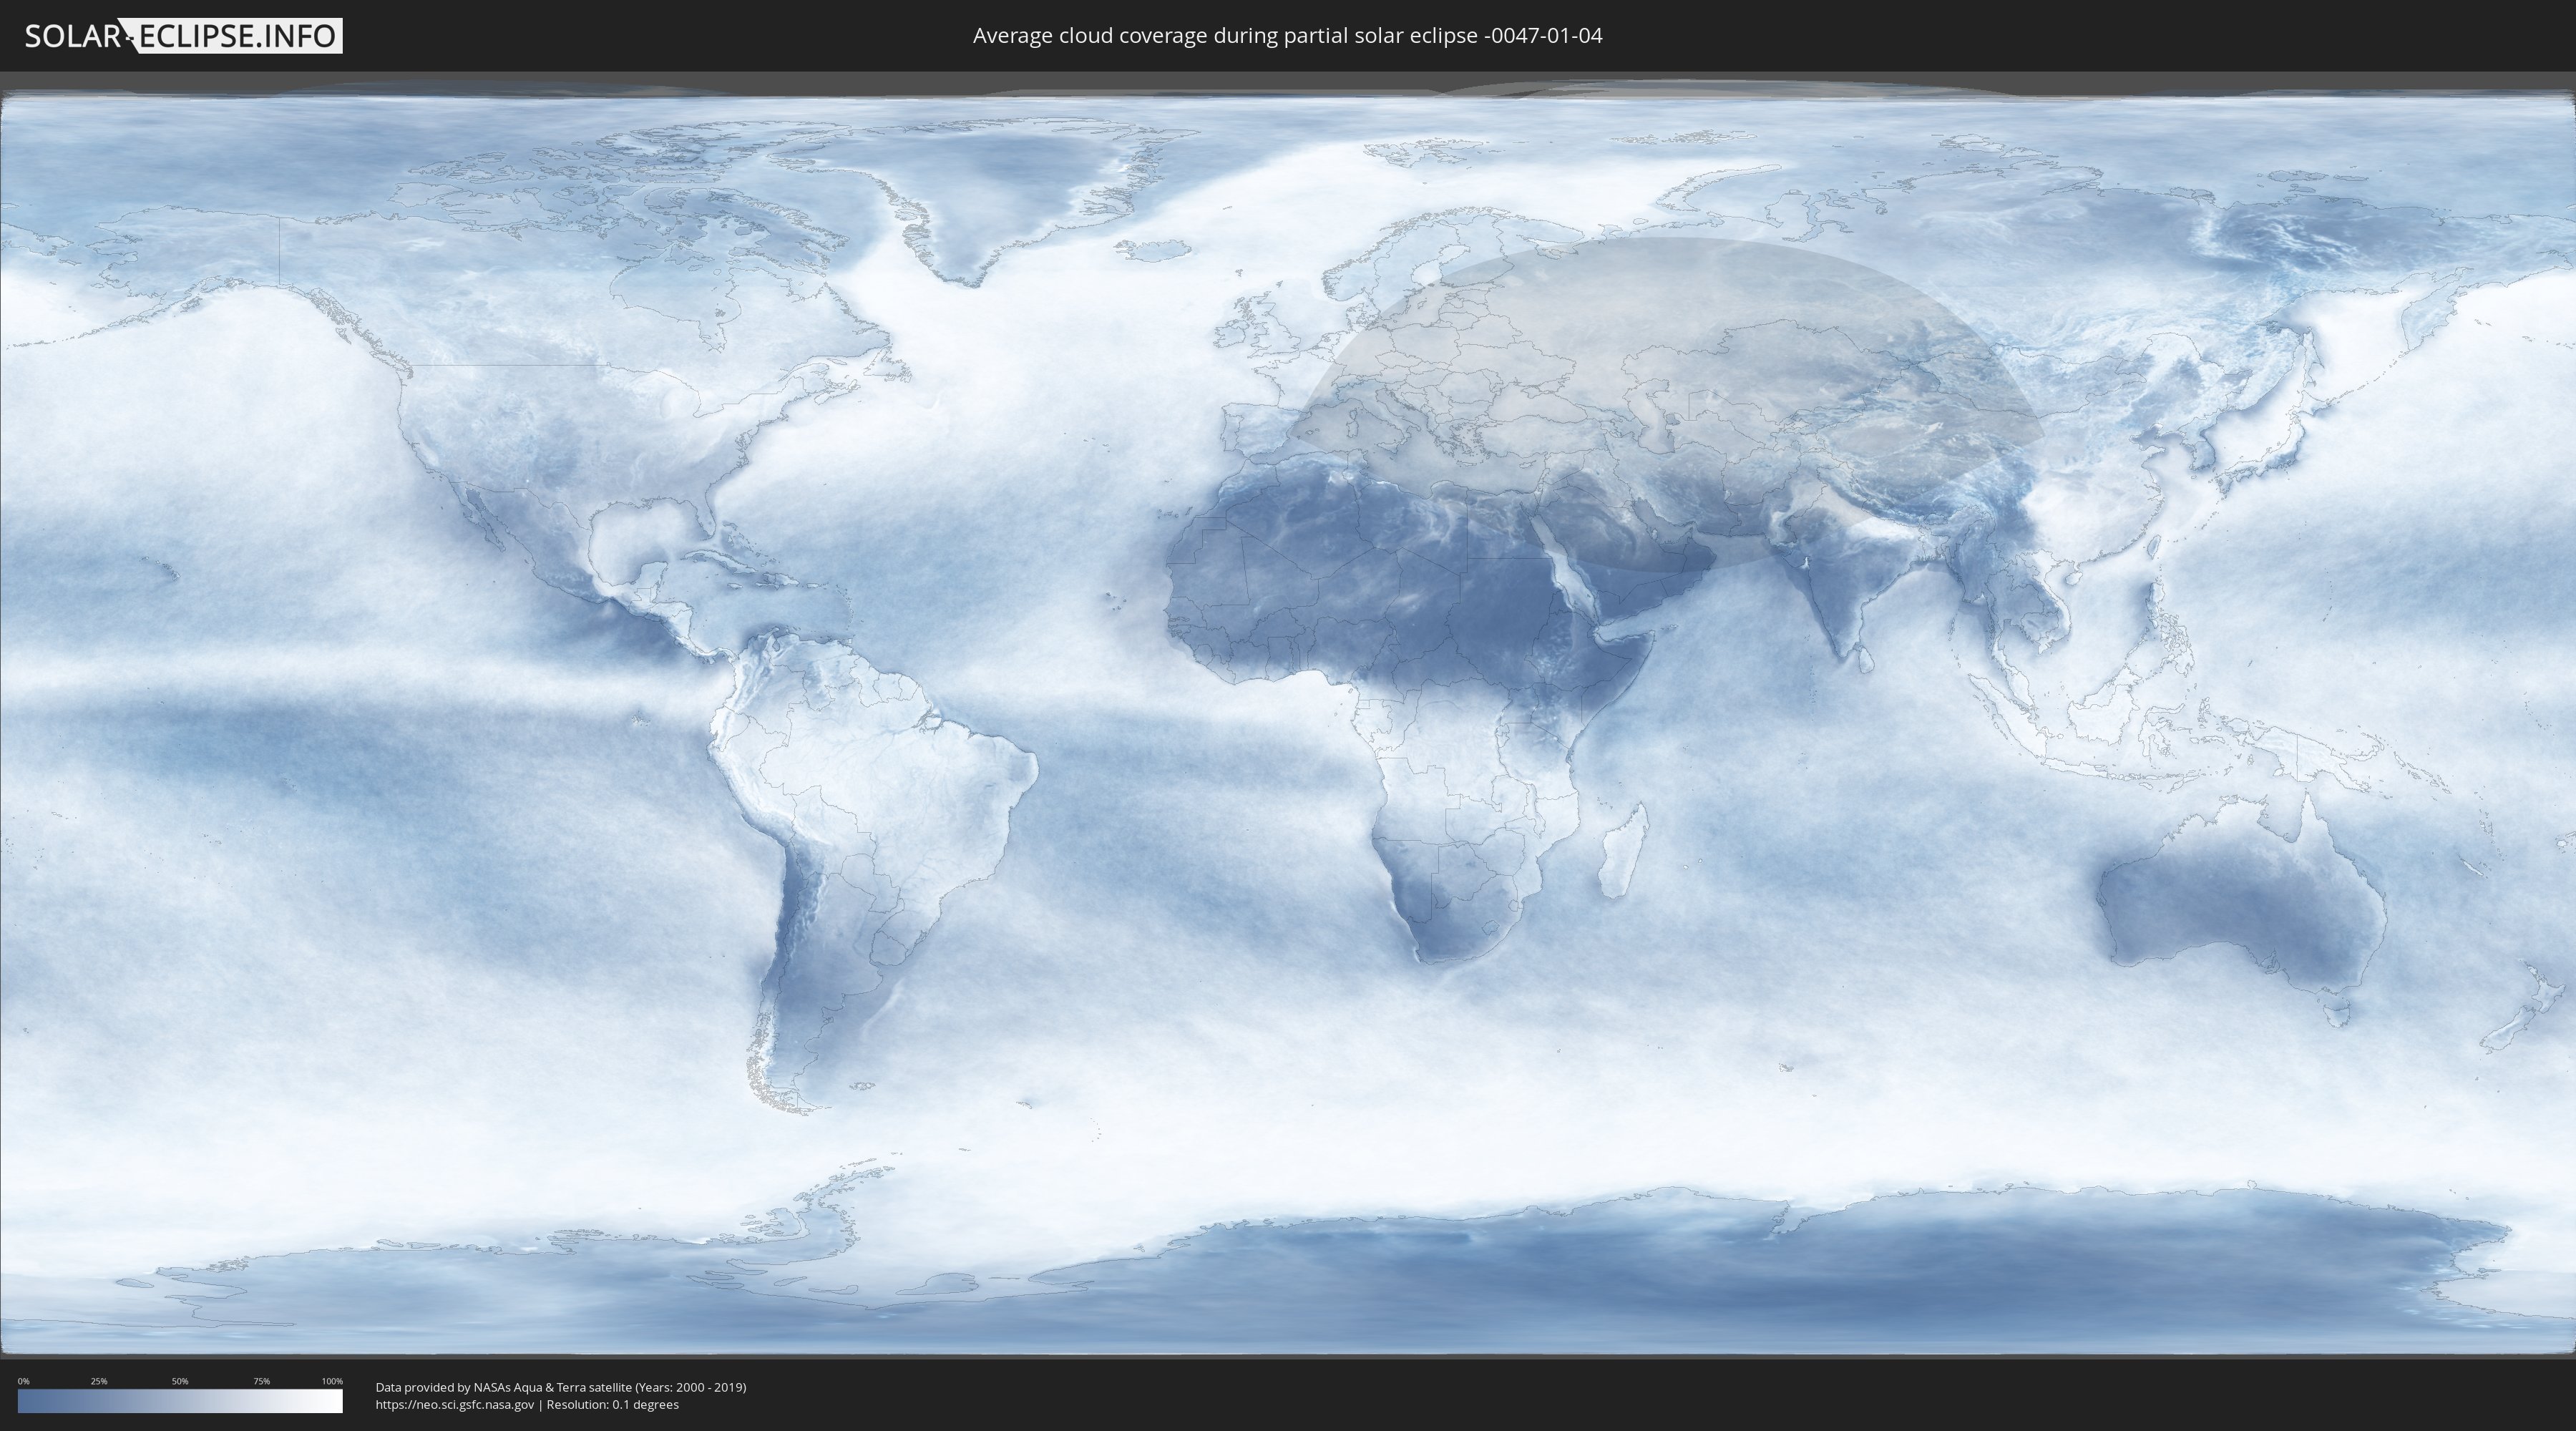
Task: Click the cloud coverage eclipse title text
Action: pyautogui.click(x=1287, y=36)
